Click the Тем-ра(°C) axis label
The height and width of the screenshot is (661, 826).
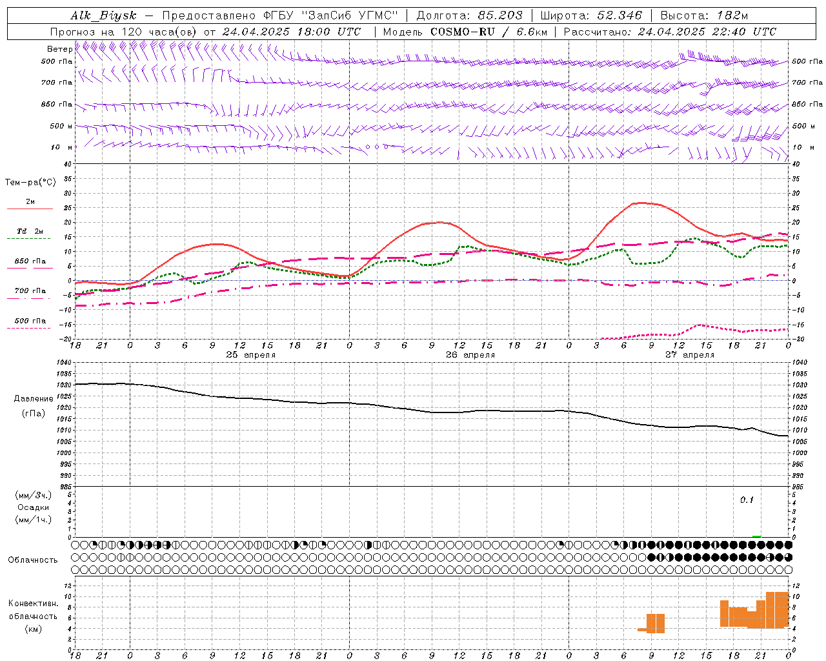[30, 183]
